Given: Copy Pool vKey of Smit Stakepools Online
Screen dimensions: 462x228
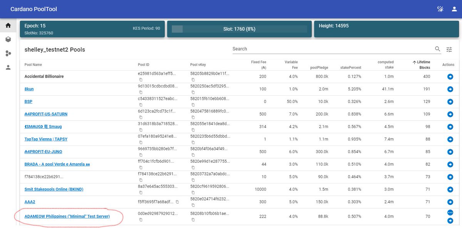Looking at the screenshot, I should pyautogui.click(x=192, y=193).
